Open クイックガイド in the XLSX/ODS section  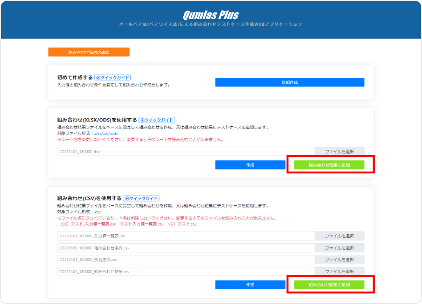(x=156, y=120)
